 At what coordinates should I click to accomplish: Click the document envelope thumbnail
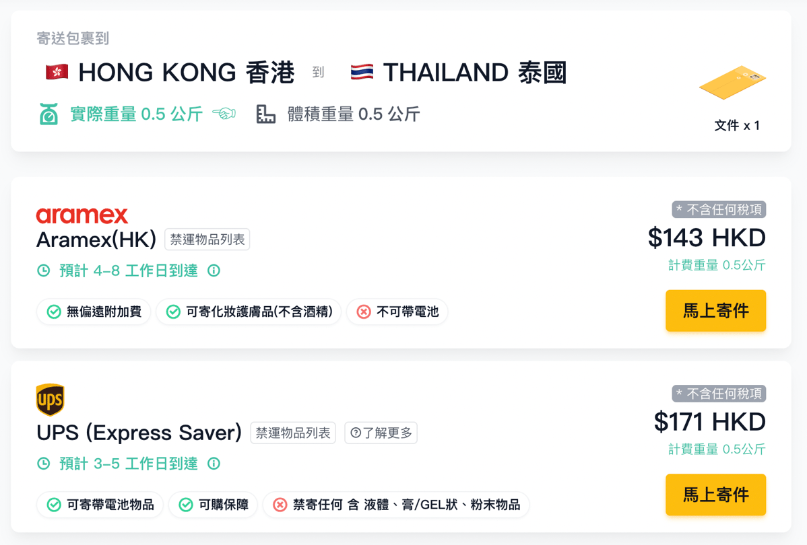pos(732,83)
